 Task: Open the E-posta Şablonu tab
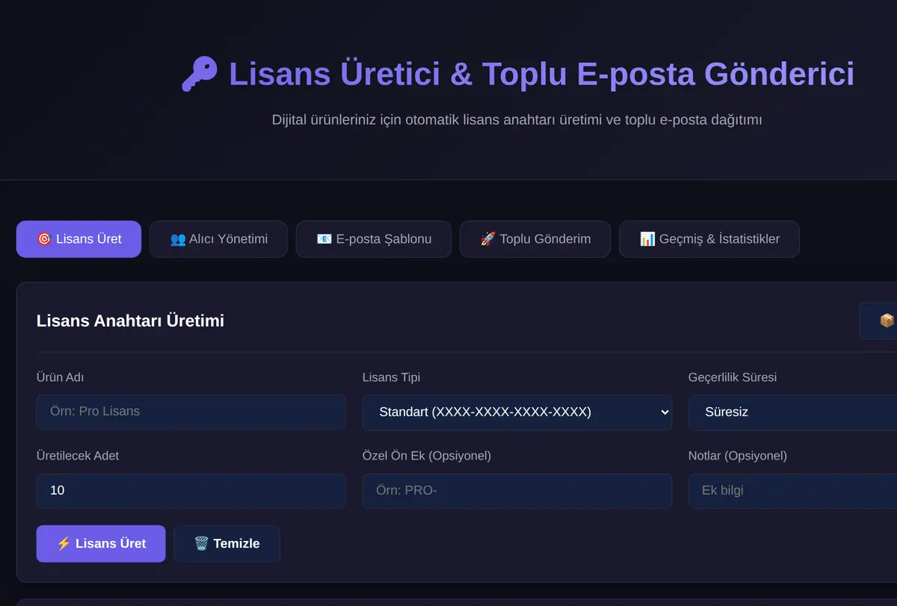(x=374, y=239)
